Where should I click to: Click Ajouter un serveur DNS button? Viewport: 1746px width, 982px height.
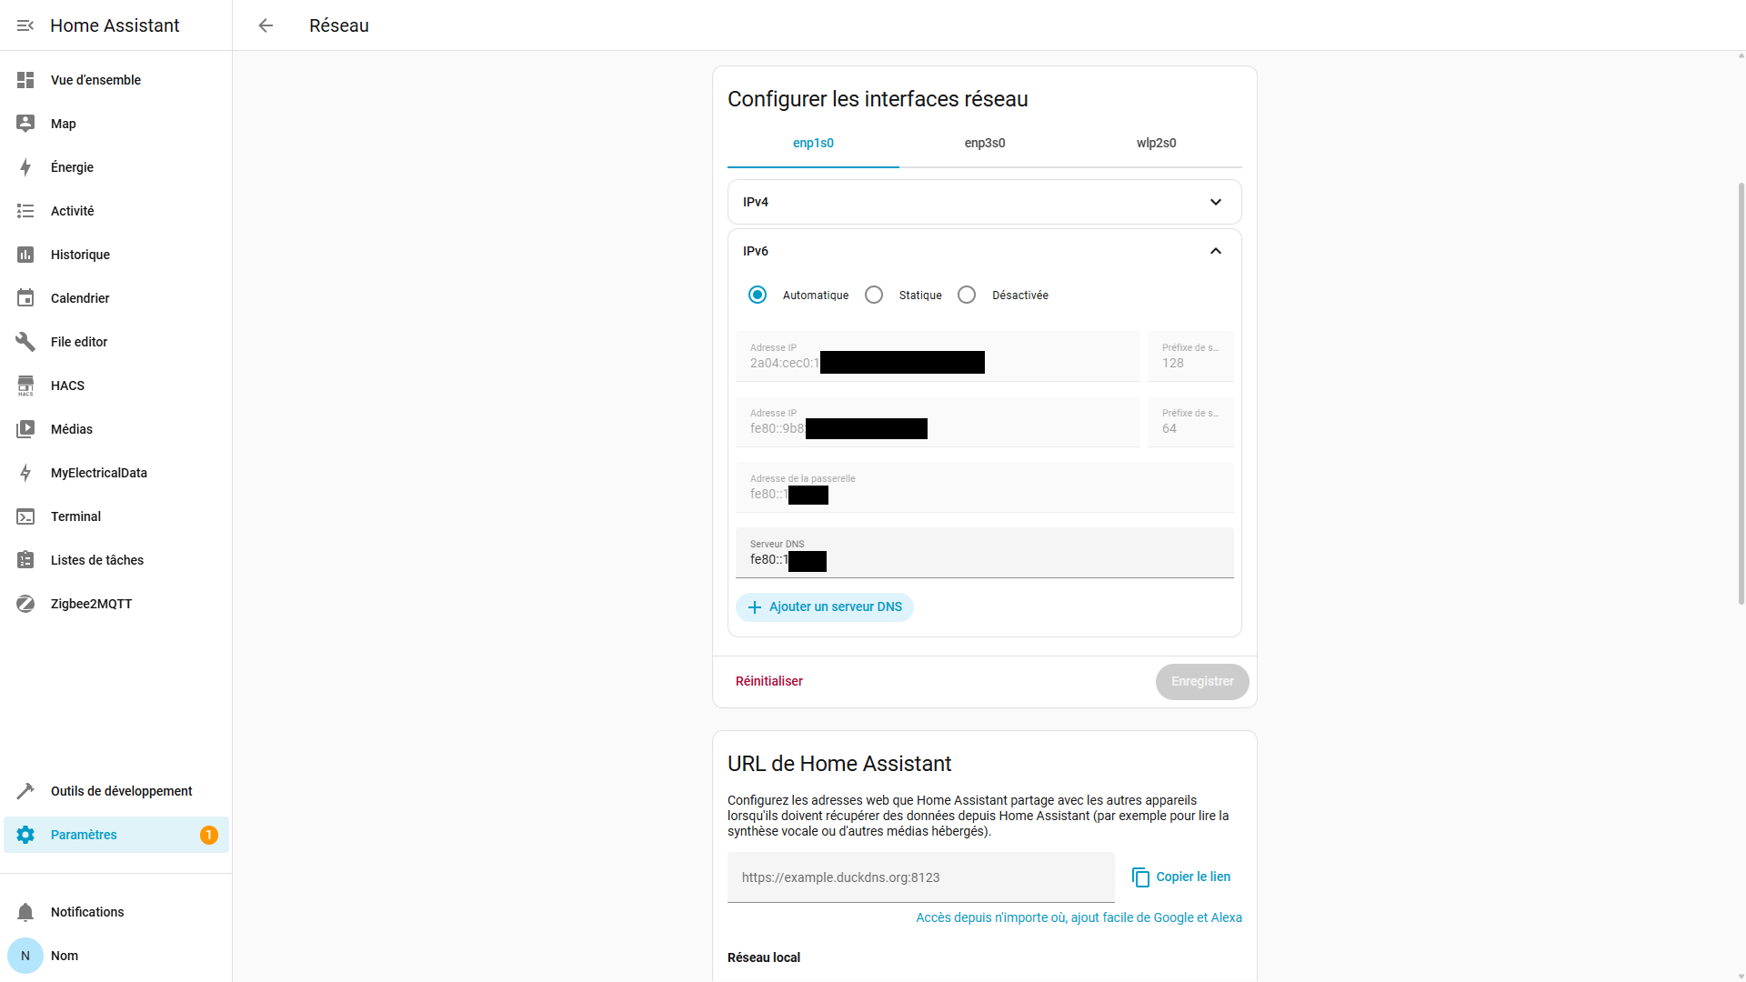point(825,606)
